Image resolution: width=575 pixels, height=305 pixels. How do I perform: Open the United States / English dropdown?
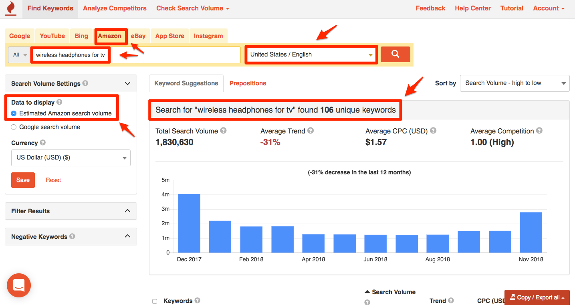click(x=311, y=54)
